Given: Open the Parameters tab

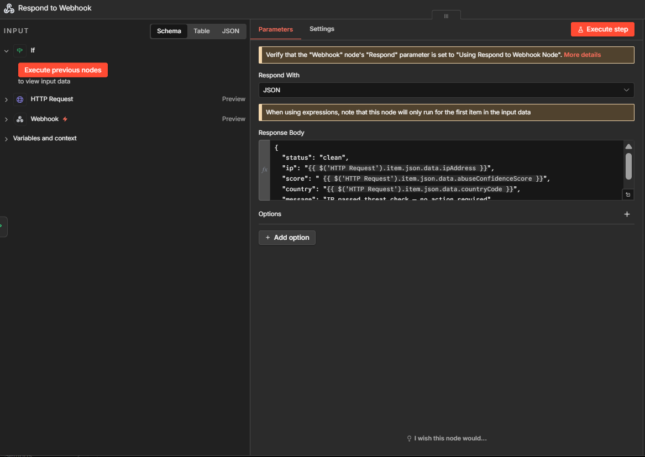Looking at the screenshot, I should coord(276,29).
